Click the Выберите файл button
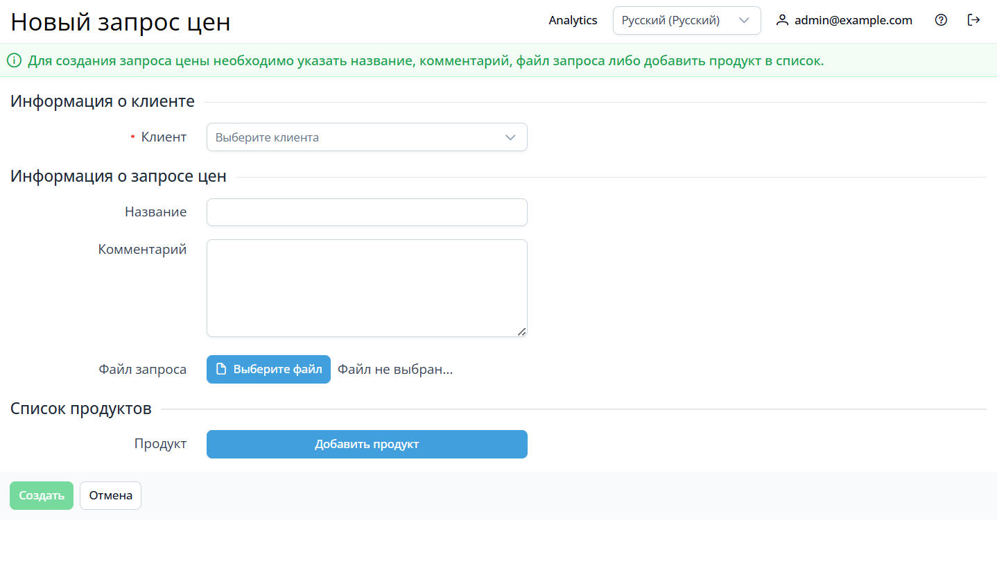Viewport: 997px width, 566px height. (x=268, y=369)
